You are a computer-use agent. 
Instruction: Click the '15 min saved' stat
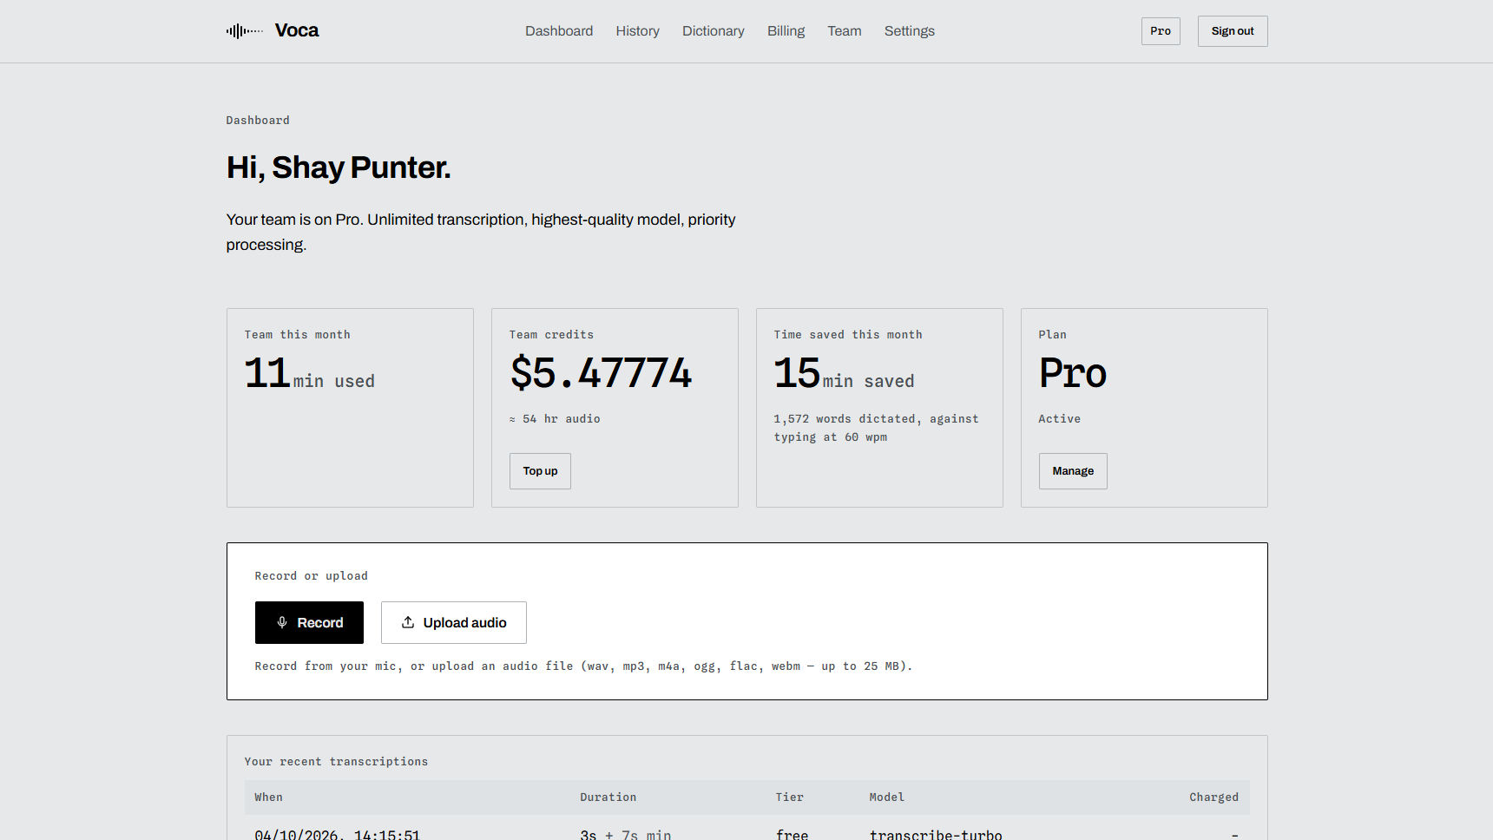click(845, 374)
